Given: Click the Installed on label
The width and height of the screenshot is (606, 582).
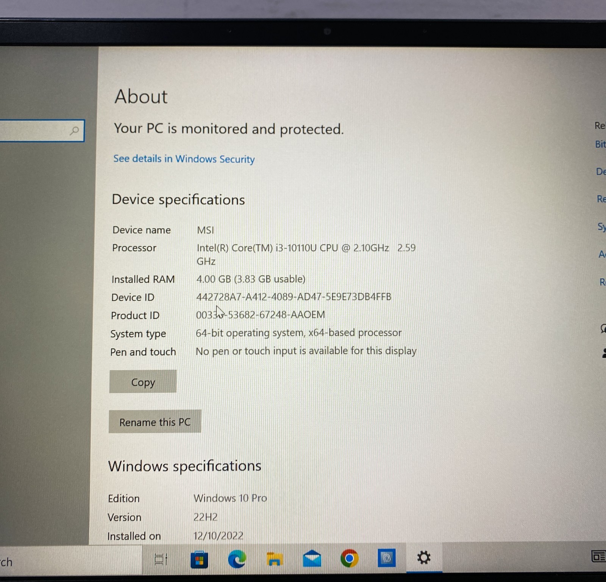Looking at the screenshot, I should point(134,537).
